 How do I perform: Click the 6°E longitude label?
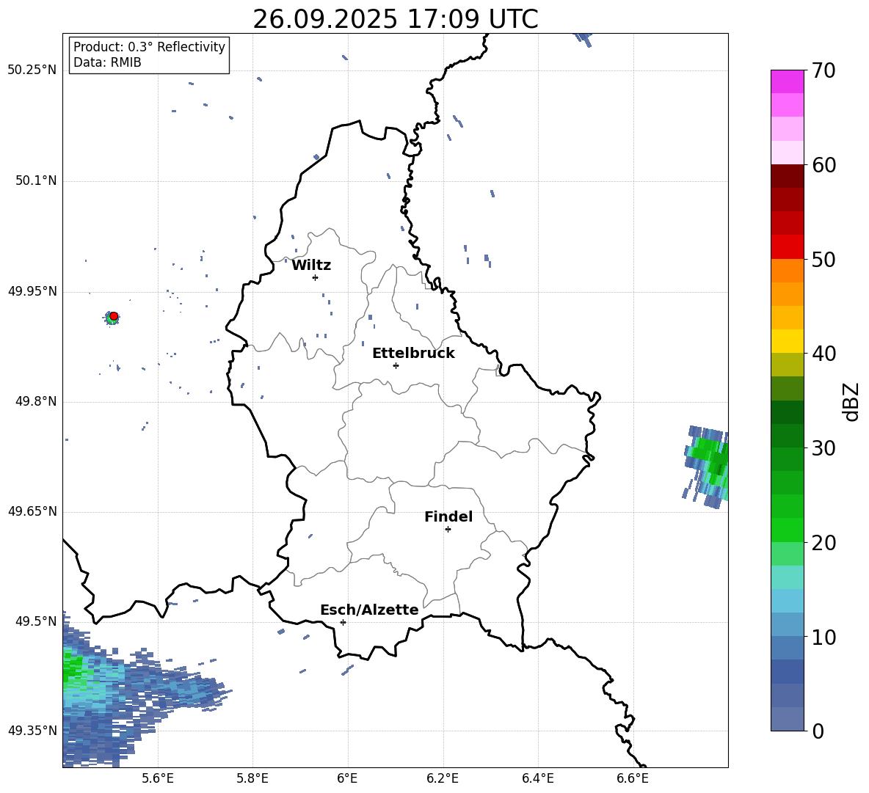coord(347,778)
